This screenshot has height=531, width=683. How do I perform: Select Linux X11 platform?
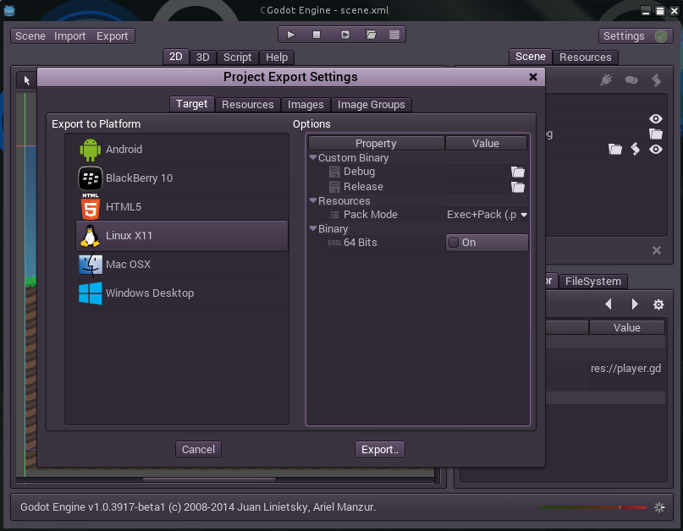(x=182, y=235)
